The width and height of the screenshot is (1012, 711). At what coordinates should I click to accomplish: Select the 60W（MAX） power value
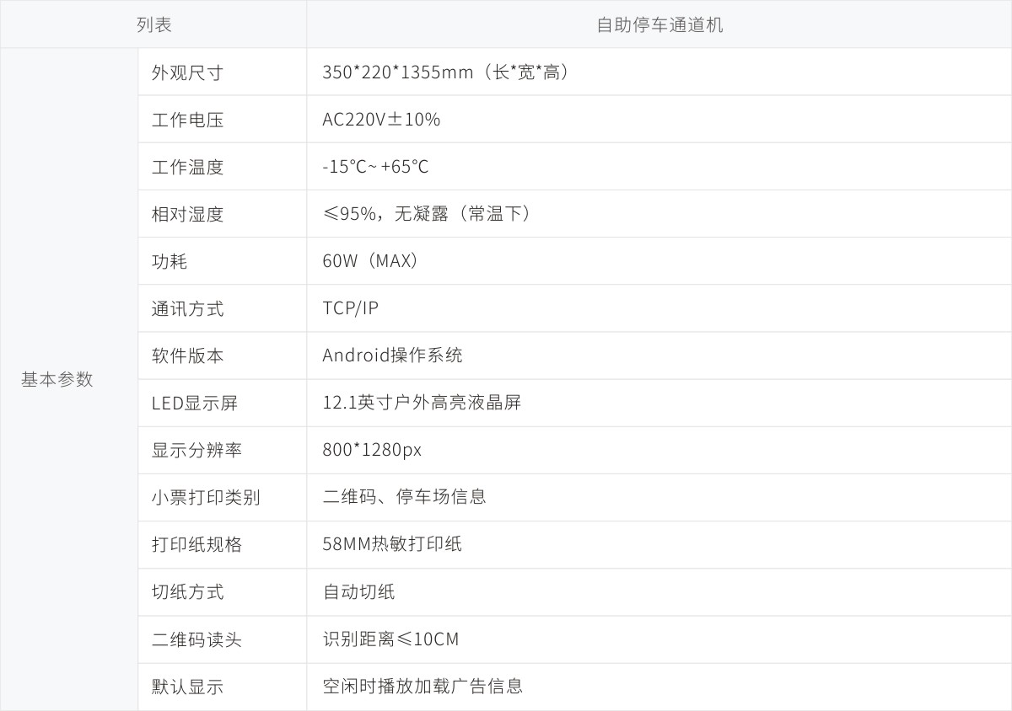(371, 261)
